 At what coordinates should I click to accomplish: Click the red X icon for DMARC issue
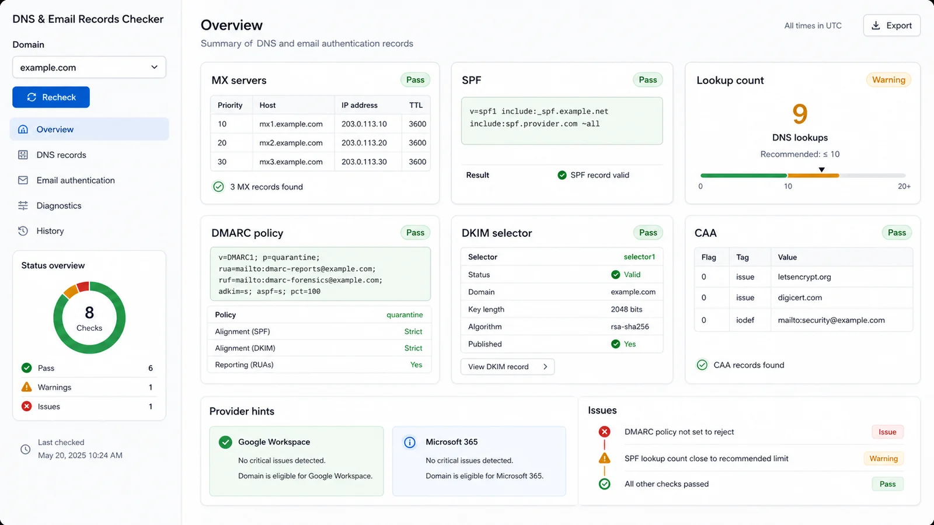coord(605,432)
